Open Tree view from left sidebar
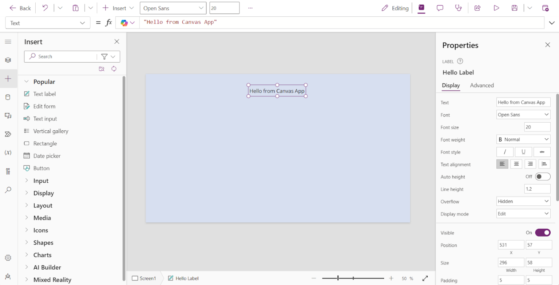Viewport: 559px width, 285px height. click(x=8, y=60)
